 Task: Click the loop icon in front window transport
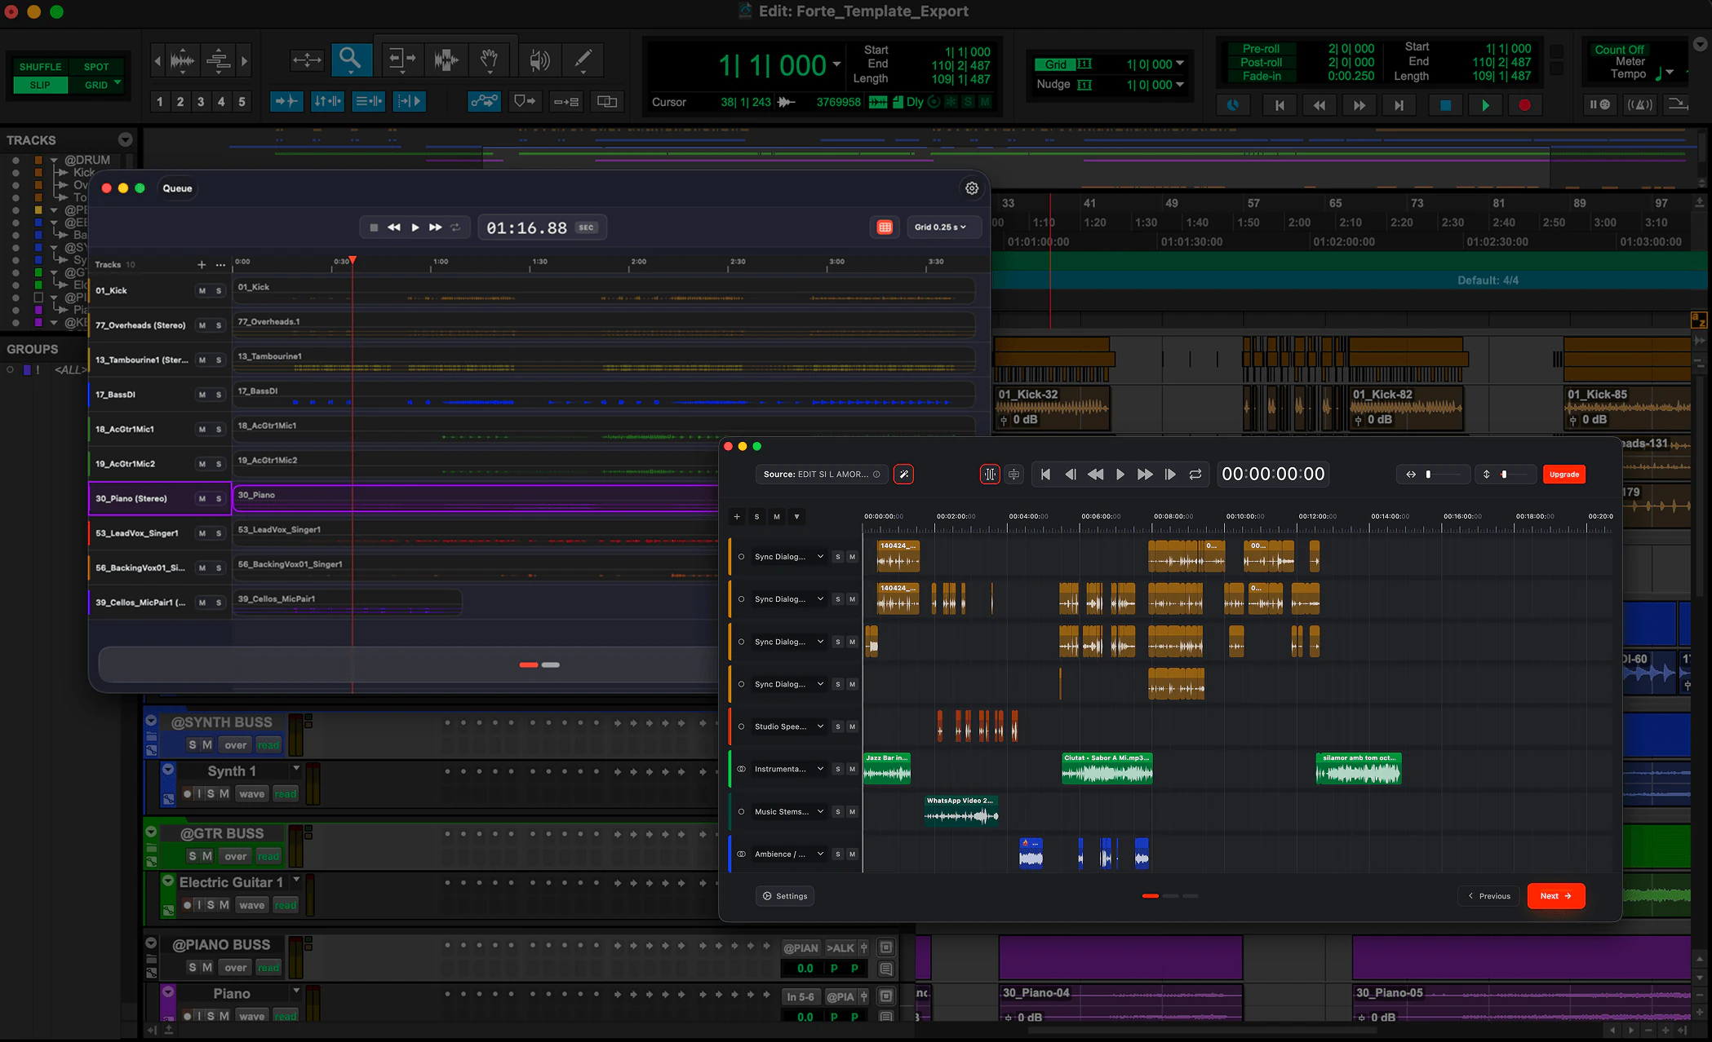click(x=1195, y=475)
